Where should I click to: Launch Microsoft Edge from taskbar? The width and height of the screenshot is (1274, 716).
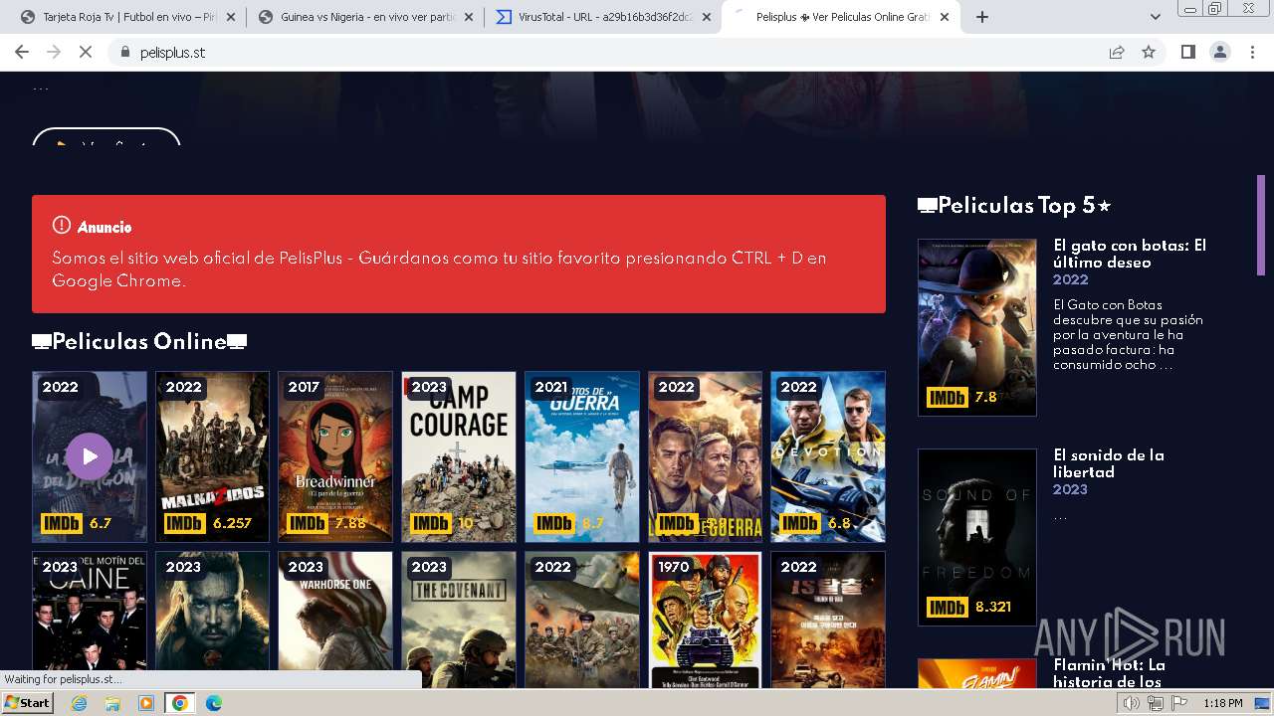[x=214, y=703]
